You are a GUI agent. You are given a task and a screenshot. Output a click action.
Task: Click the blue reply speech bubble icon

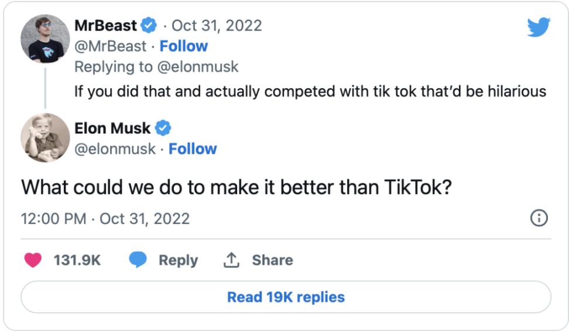pyautogui.click(x=138, y=260)
